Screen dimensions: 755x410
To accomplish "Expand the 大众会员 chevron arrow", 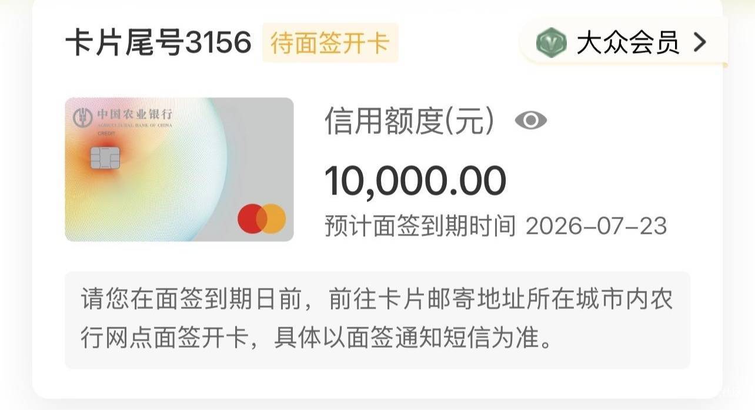I will (700, 42).
